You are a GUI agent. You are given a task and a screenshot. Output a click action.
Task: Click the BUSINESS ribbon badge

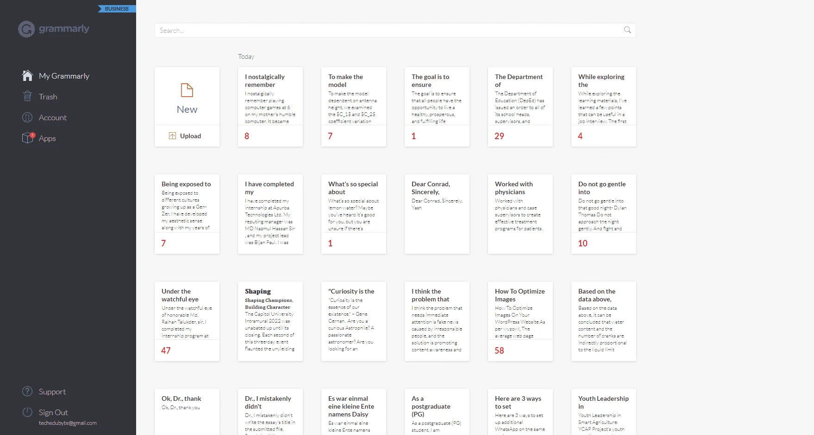117,9
